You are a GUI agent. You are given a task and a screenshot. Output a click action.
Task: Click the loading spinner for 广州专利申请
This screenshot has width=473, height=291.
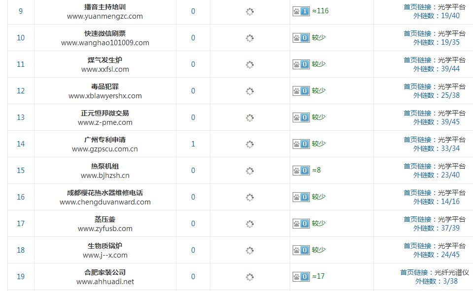[250, 144]
